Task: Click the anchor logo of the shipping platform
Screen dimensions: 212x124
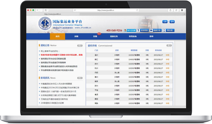Action: [45, 23]
